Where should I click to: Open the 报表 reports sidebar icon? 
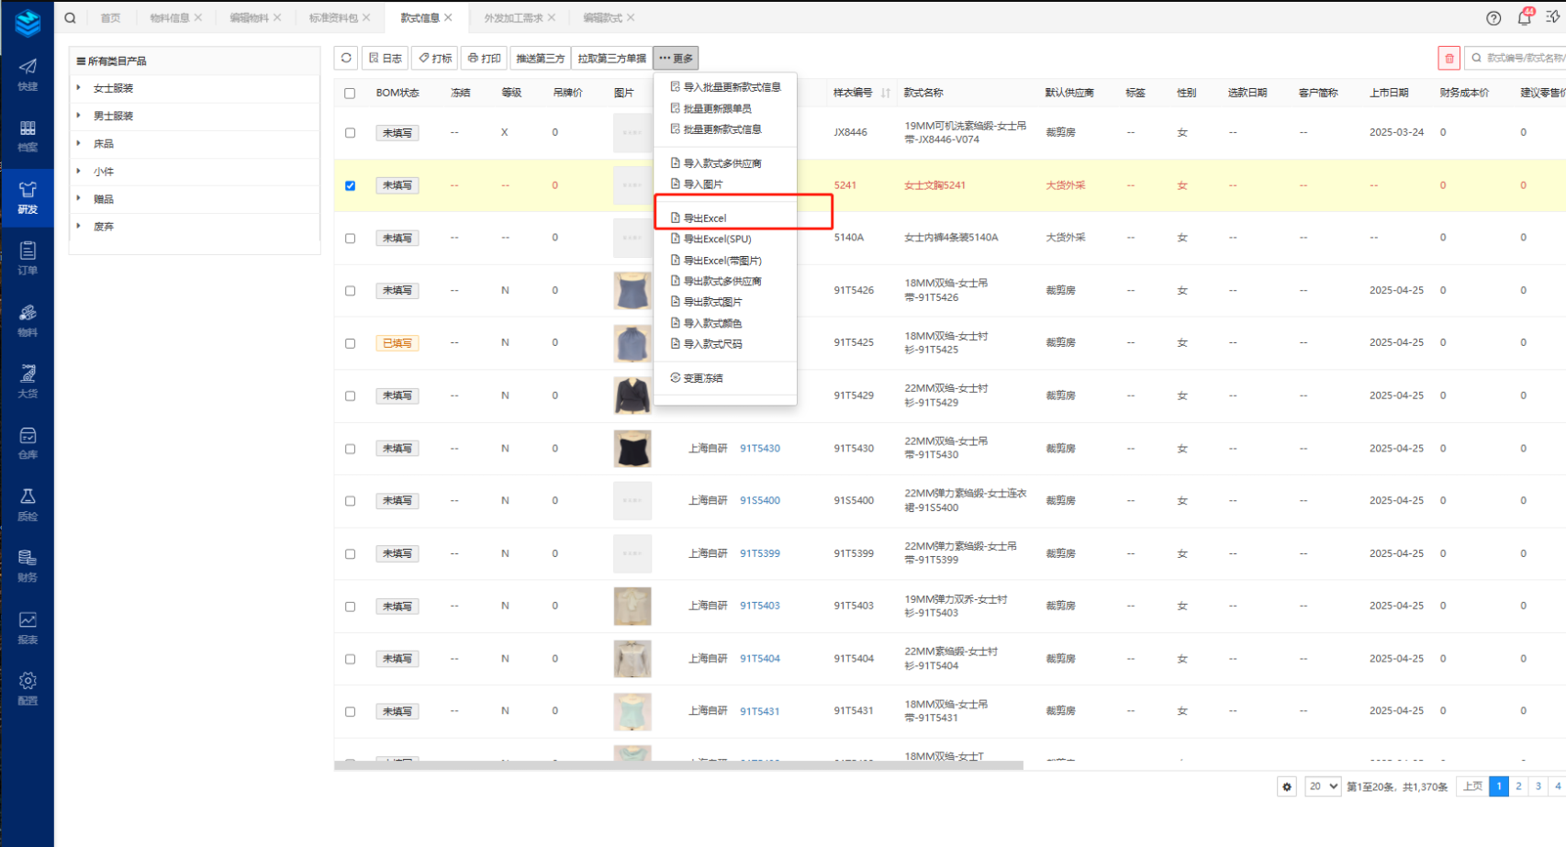(x=28, y=627)
